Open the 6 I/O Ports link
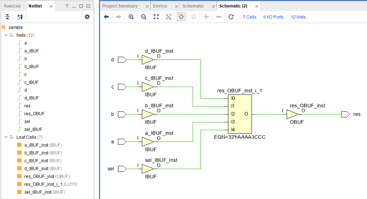Viewport: 367px width, 199px height. [x=273, y=17]
